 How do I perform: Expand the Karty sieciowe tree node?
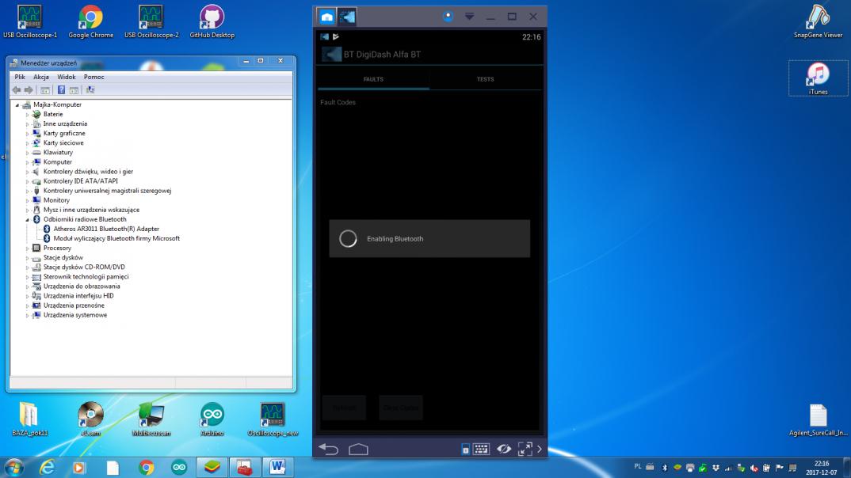tap(27, 143)
